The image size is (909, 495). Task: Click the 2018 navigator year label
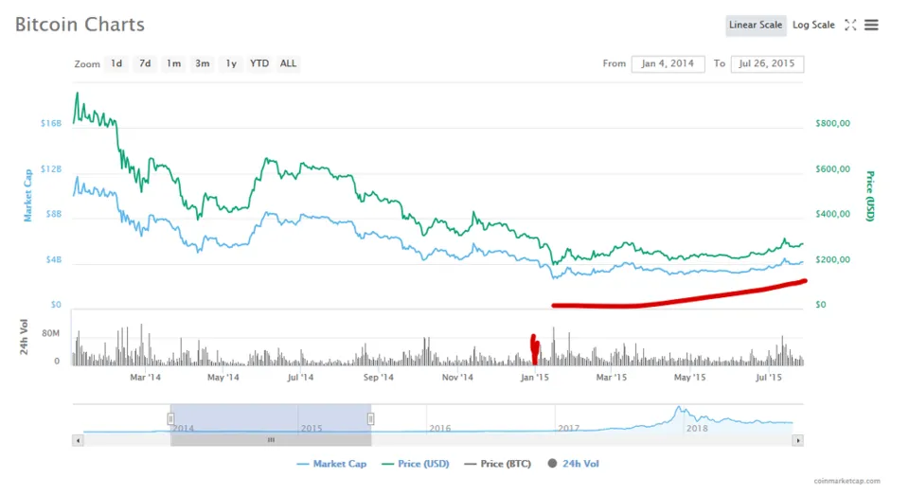697,429
